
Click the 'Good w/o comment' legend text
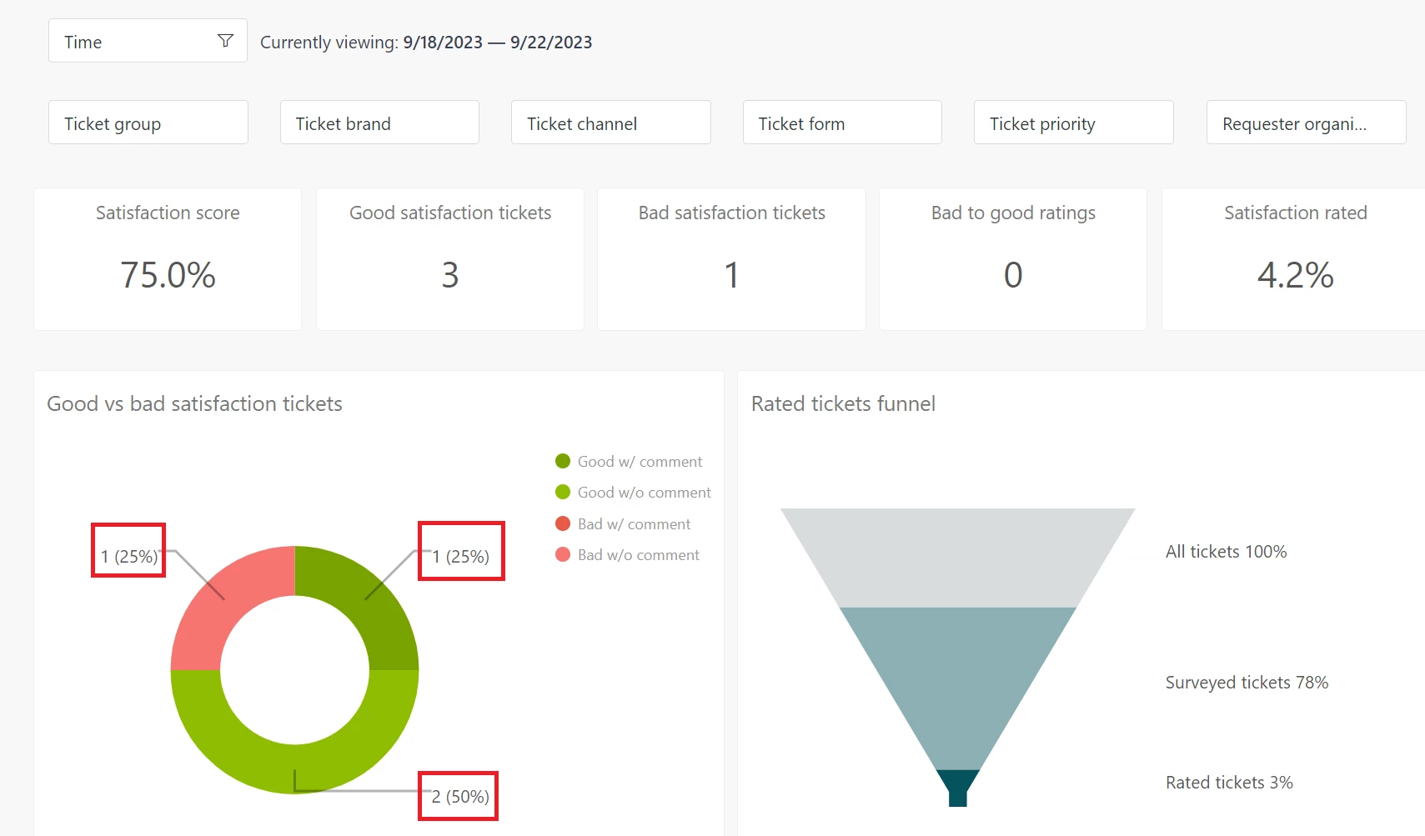click(x=645, y=492)
